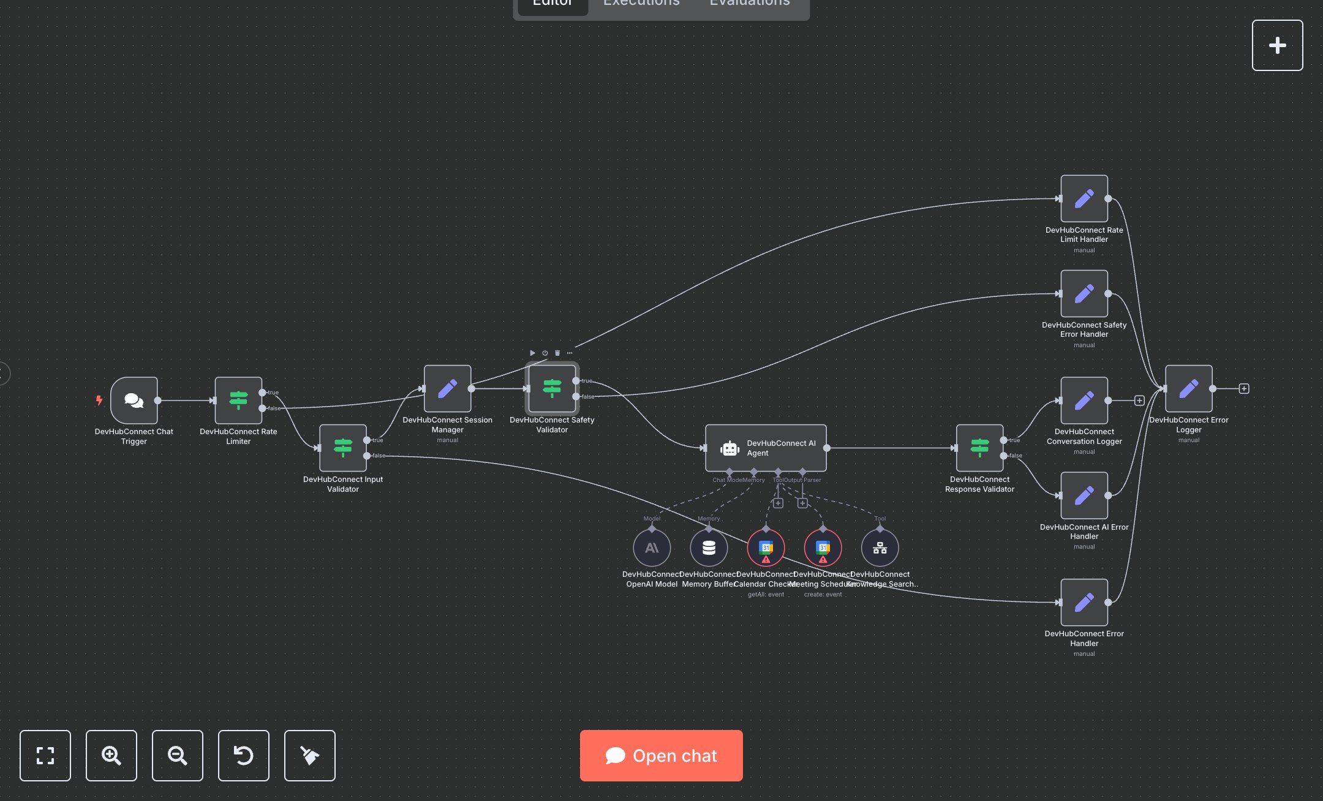Open the DevHubConnect AI Agent node

(x=766, y=448)
